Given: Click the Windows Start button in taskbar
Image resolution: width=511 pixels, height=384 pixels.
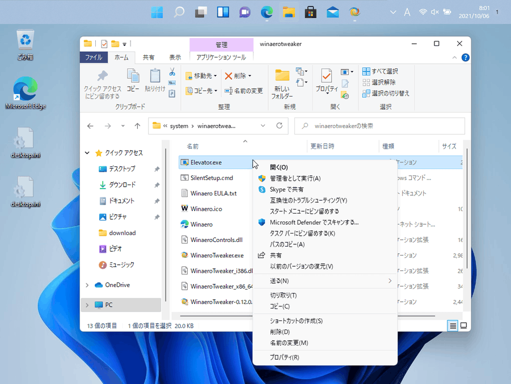Looking at the screenshot, I should tap(157, 12).
